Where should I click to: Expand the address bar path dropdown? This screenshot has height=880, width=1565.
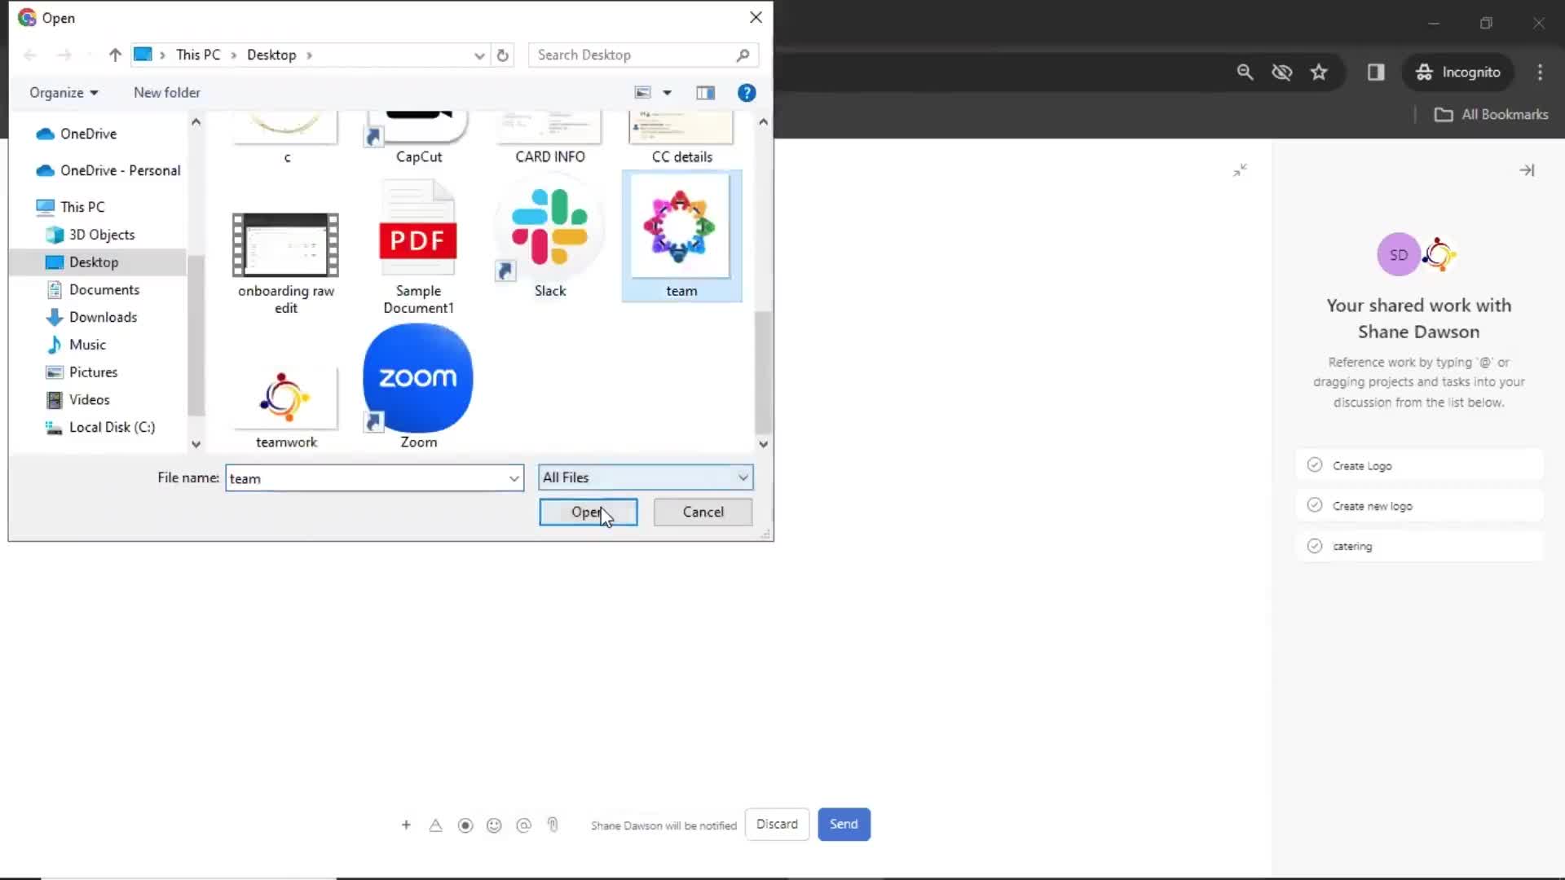pyautogui.click(x=479, y=55)
